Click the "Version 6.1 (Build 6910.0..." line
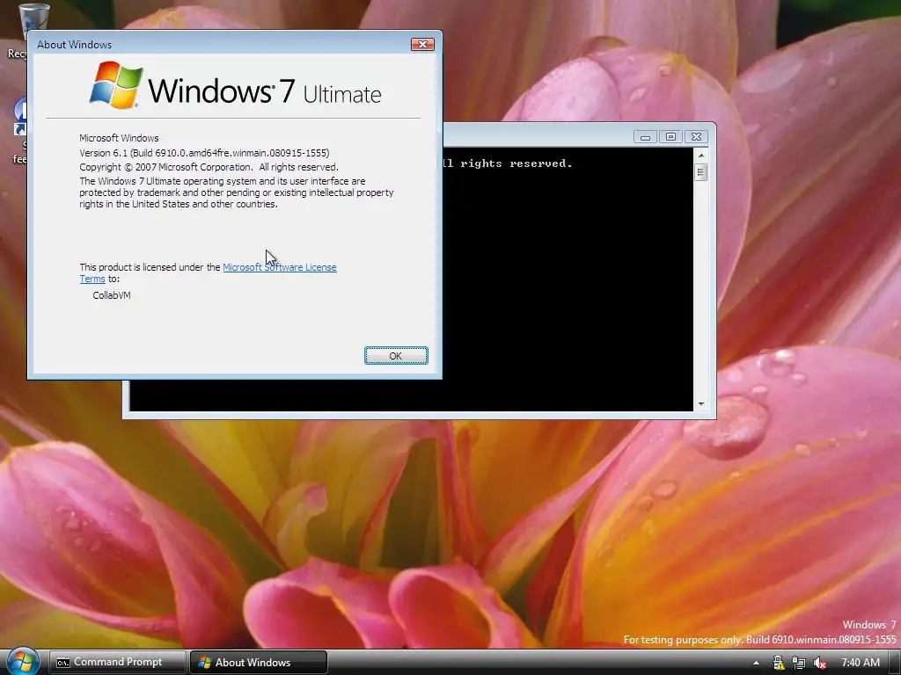Image resolution: width=901 pixels, height=675 pixels. 204,153
